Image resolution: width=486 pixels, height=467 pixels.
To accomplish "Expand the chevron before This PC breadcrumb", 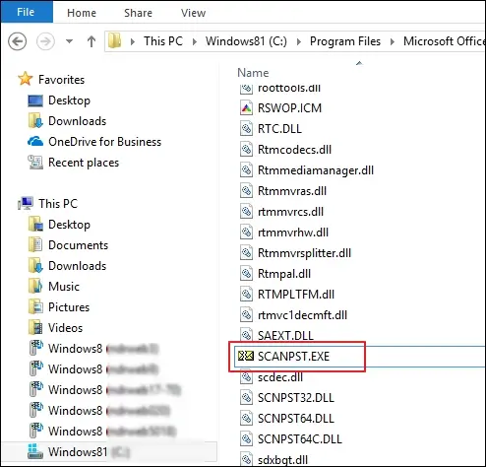I will [x=133, y=41].
